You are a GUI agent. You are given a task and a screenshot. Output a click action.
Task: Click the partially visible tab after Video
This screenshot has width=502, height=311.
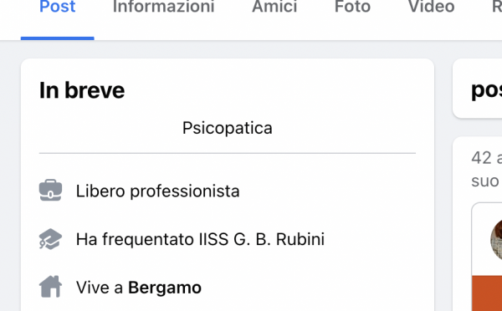pyautogui.click(x=497, y=7)
